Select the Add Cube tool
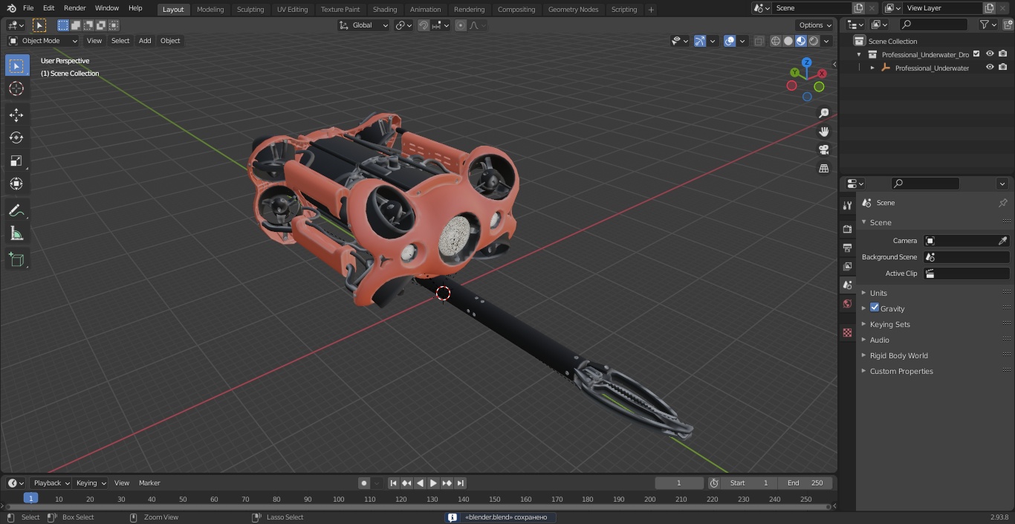The height and width of the screenshot is (524, 1015). [x=16, y=259]
